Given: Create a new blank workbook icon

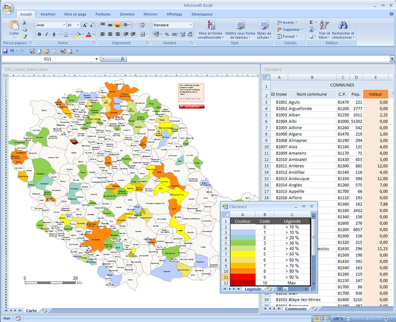Looking at the screenshot, I should coord(39,51).
